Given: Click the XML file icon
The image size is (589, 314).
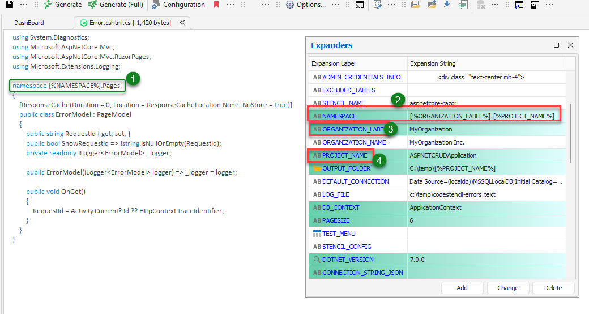Looking at the screenshot, I should (x=463, y=5).
